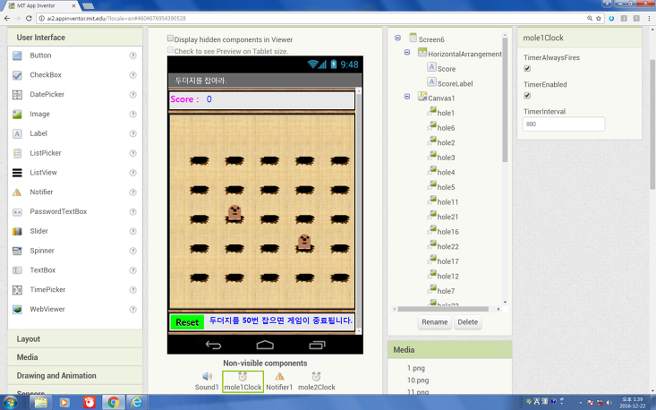Screen dimensions: 656x410
Task: Bookmark this page with star icon
Action: 599,19
